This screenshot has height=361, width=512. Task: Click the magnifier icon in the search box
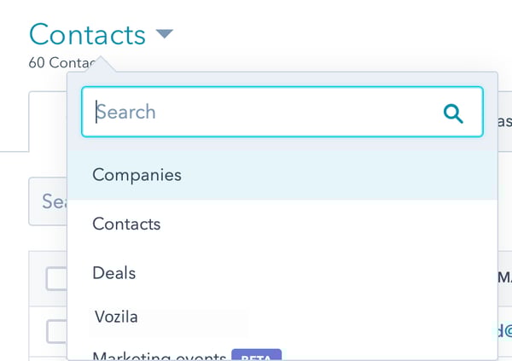coord(453,114)
